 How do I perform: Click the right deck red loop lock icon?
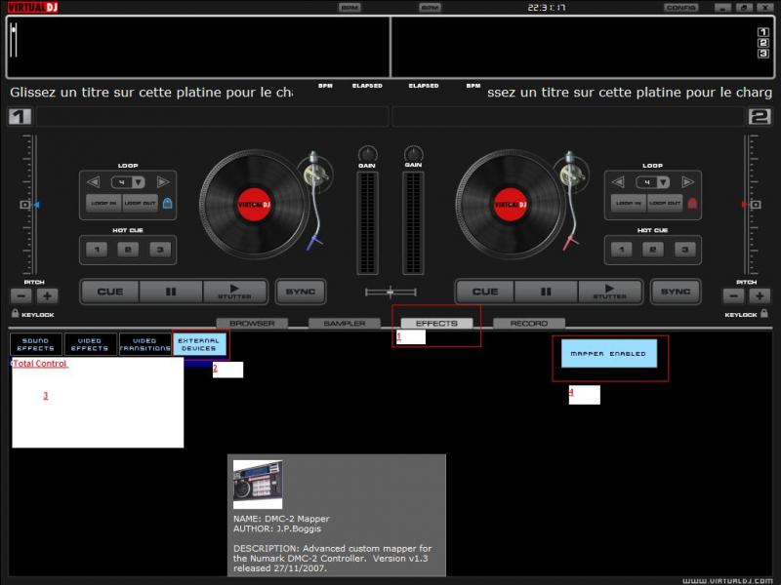(x=692, y=204)
